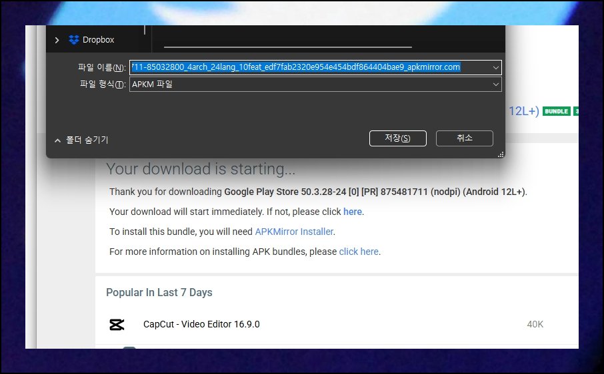Click the navigation pane vertical scrollbar
This screenshot has width=604, height=374.
coord(145,30)
